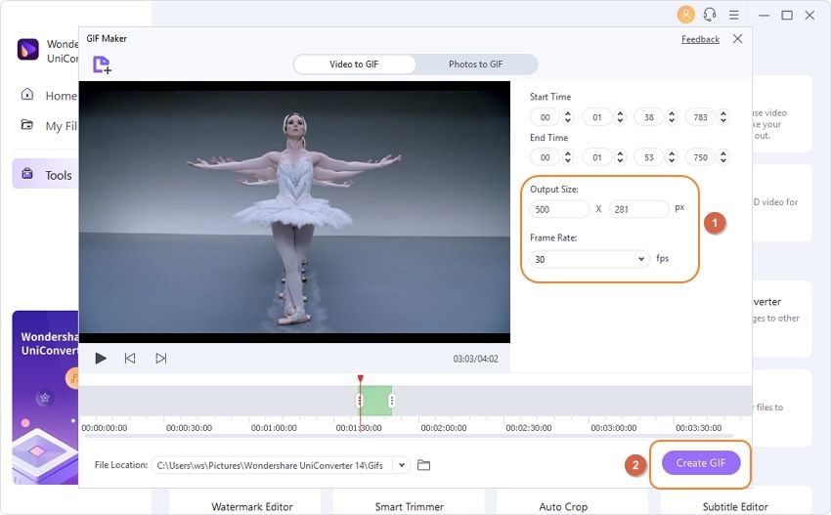Click the red playhead marker on timeline
This screenshot has height=515, width=831.
pyautogui.click(x=360, y=379)
